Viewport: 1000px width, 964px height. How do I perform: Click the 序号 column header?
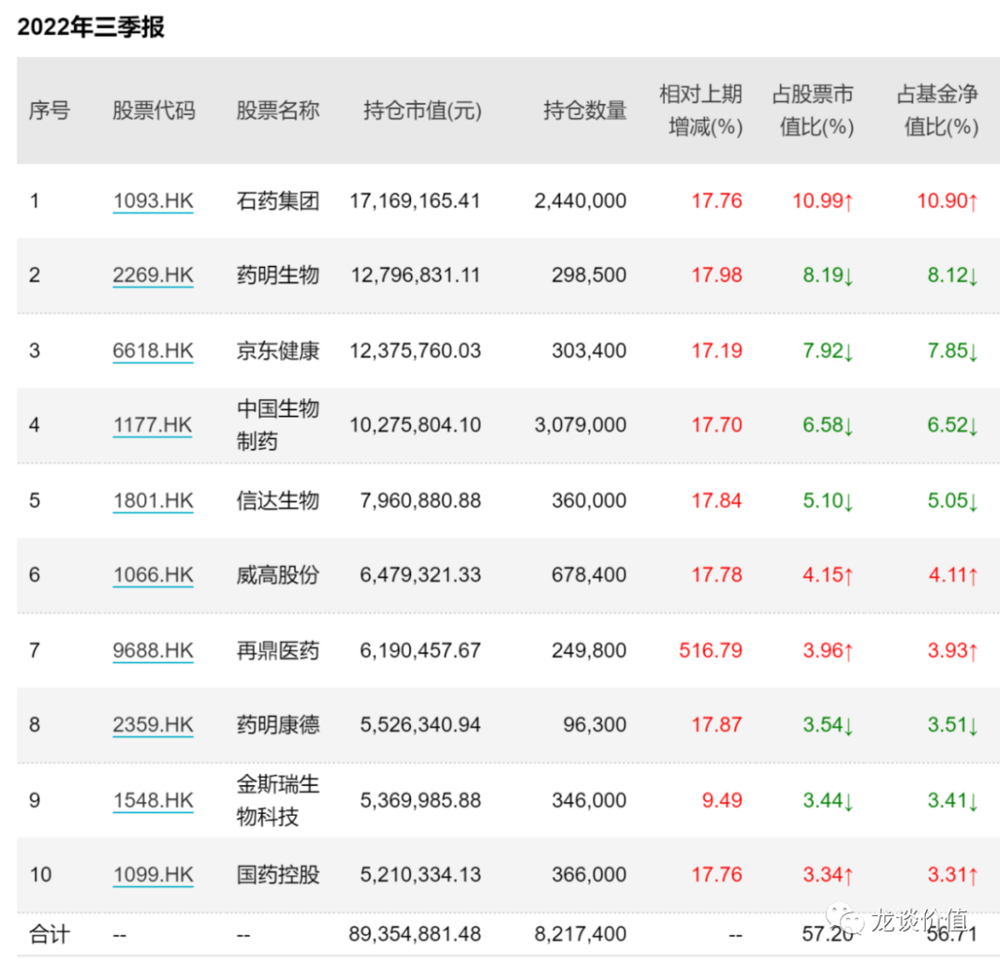(49, 110)
